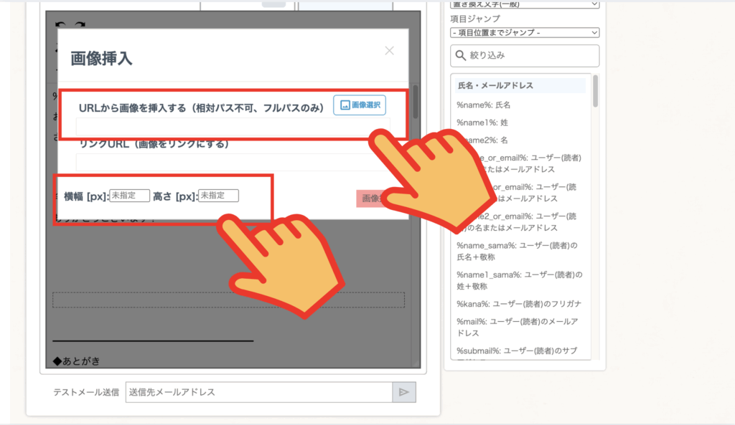This screenshot has width=735, height=425.
Task: Open the 項目位置までジャンプ dropdown
Action: (524, 32)
